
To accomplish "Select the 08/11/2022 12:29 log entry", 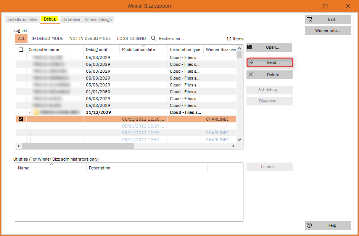I will point(126,126).
